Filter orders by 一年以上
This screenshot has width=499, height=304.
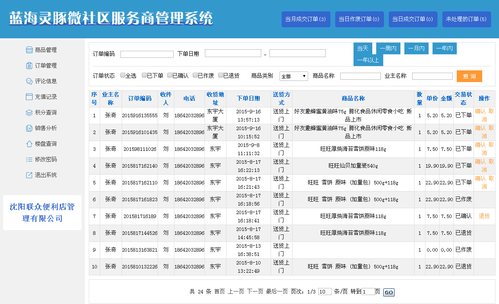point(368,60)
